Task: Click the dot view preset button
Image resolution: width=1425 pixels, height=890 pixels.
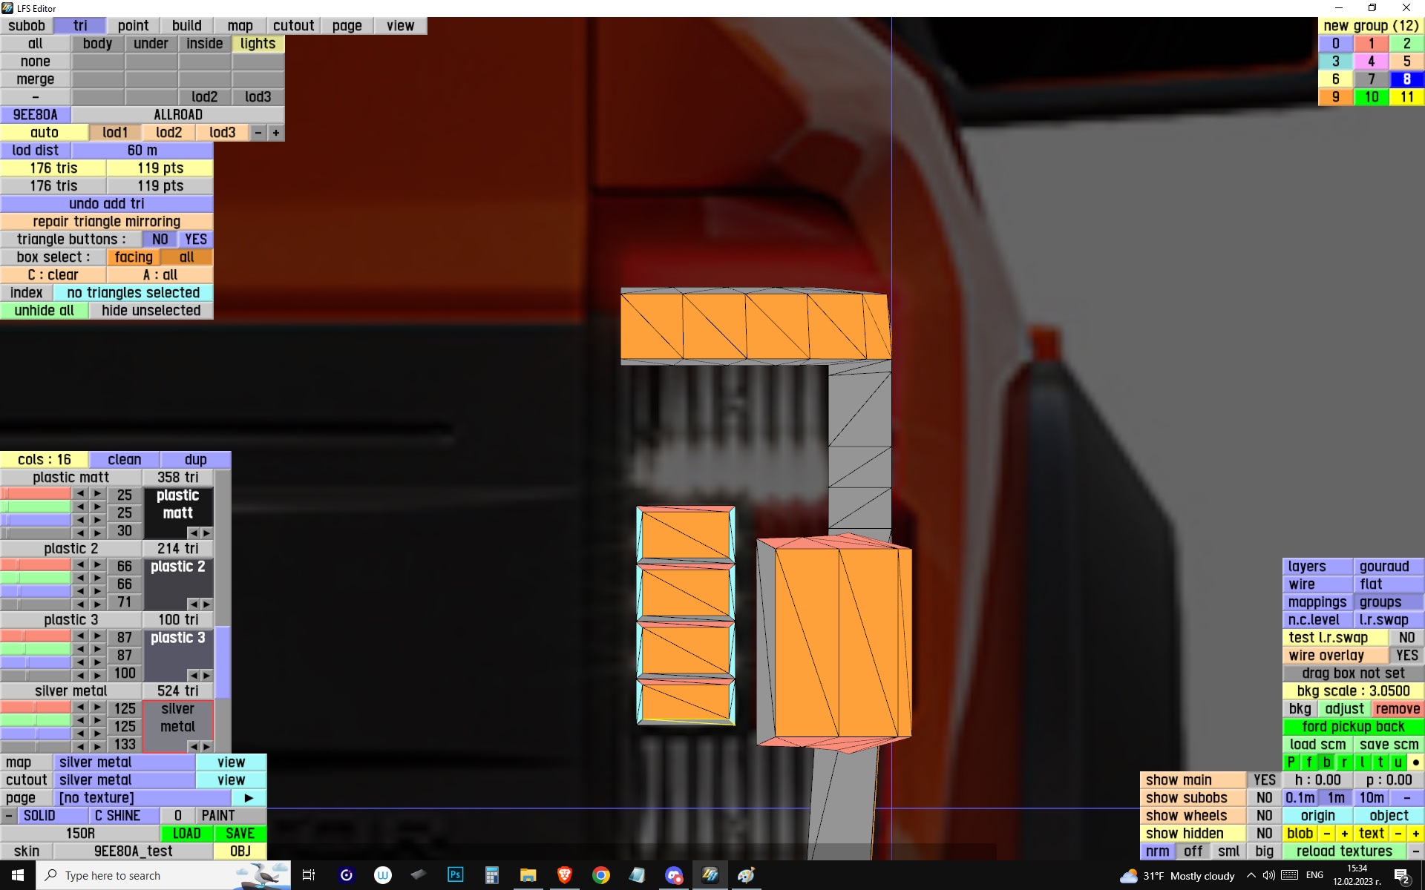Action: click(1415, 762)
